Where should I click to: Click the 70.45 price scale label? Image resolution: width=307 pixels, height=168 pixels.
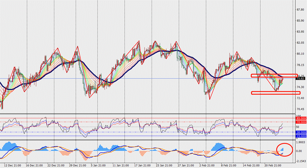pos(300,109)
